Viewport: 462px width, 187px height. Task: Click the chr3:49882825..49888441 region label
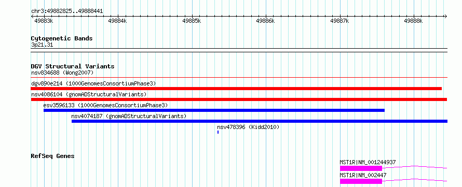67,11
